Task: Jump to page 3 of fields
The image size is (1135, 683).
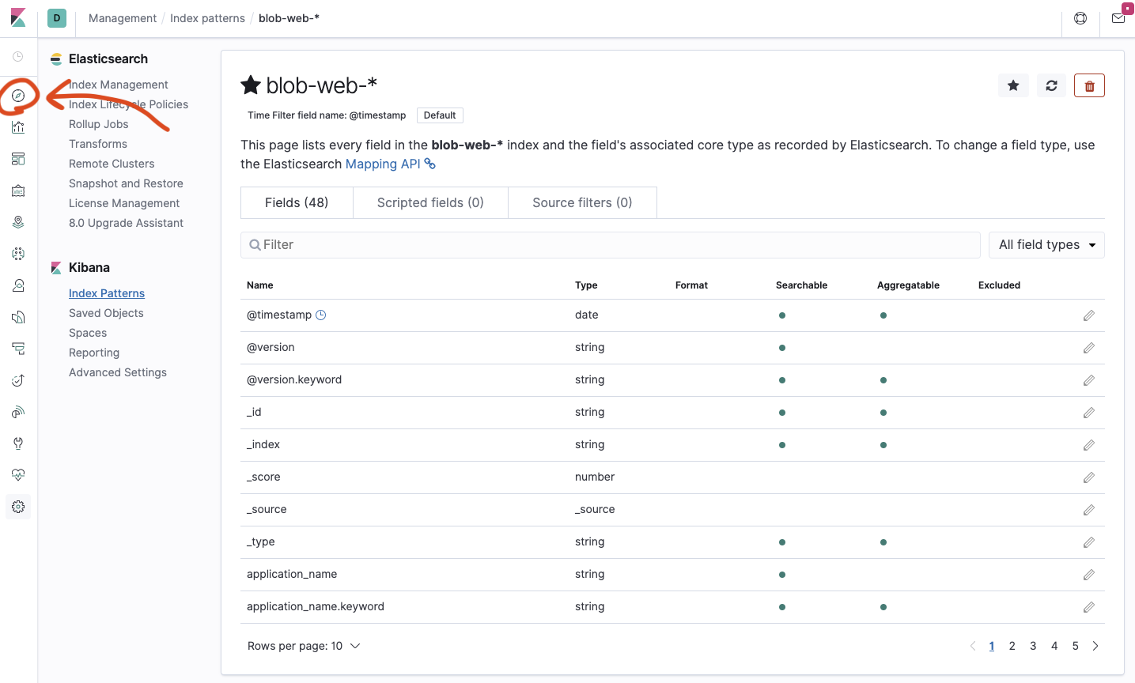Action: (x=1033, y=646)
